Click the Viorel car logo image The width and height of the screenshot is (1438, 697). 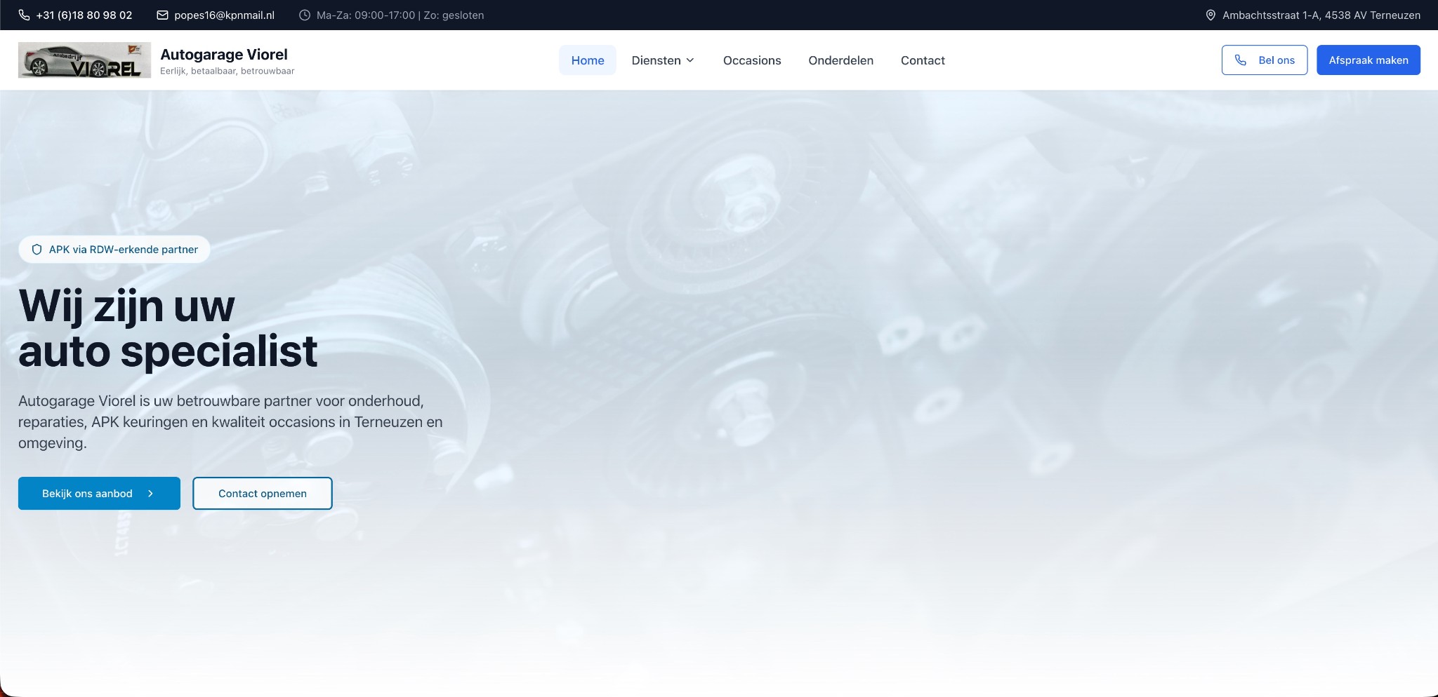(84, 60)
